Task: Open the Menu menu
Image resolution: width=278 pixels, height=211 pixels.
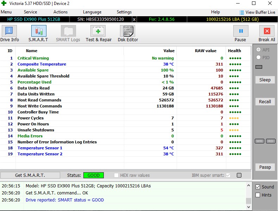Action: [x=6, y=12]
